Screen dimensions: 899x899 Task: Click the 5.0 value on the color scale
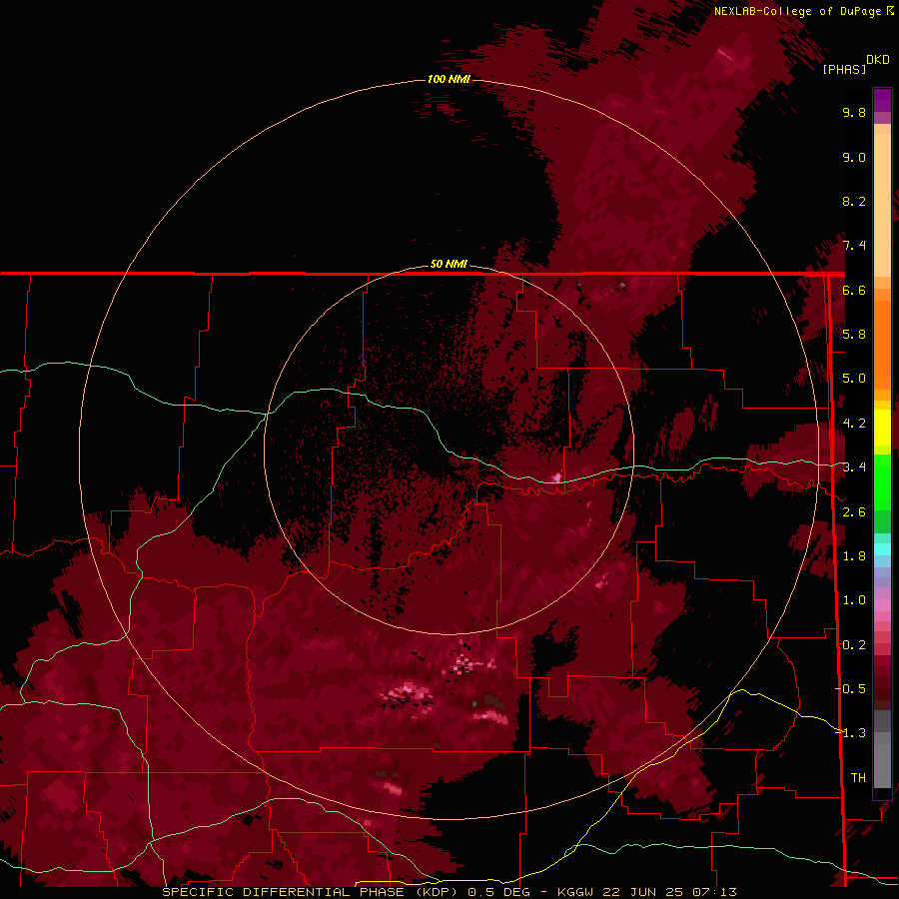(854, 379)
